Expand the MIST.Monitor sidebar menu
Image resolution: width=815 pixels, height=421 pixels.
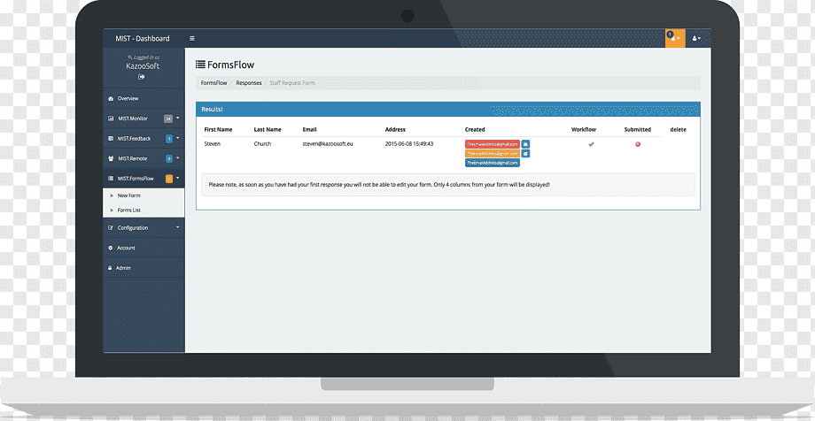pos(144,119)
